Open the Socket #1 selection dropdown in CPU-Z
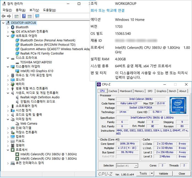Viewport: 192px width, 178px height. pos(136,166)
